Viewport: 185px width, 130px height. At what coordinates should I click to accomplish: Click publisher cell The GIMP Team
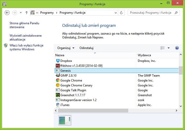[149, 76]
